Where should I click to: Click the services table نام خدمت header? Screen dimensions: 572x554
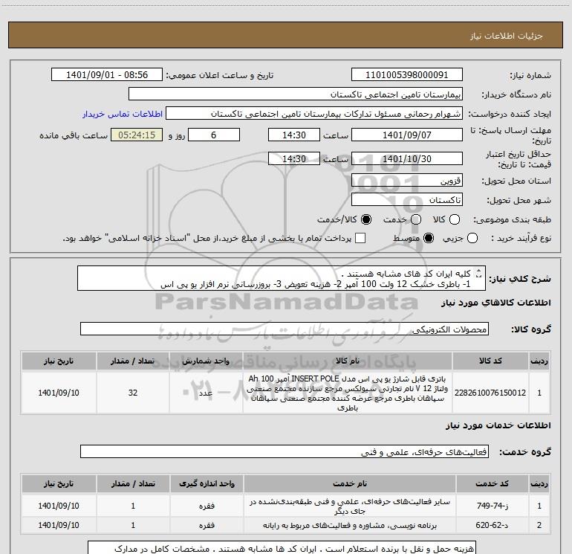[350, 483]
